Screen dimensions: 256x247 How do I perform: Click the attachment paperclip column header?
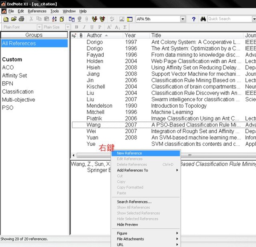click(81, 35)
